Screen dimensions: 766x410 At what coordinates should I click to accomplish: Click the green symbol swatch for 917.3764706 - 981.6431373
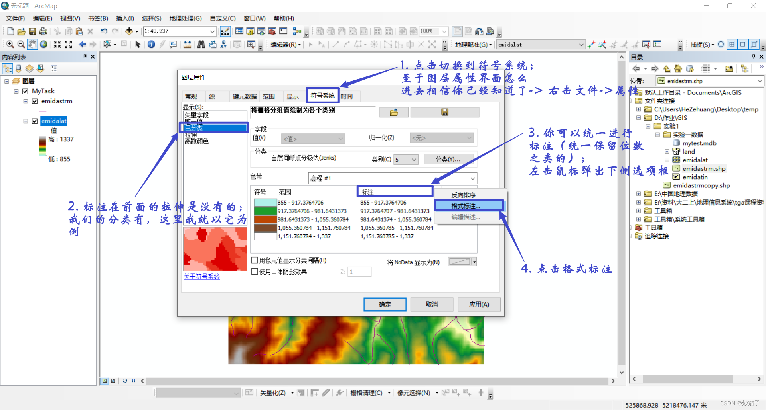(x=265, y=211)
